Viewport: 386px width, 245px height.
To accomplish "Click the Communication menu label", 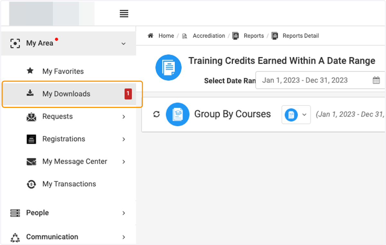I will [x=52, y=237].
